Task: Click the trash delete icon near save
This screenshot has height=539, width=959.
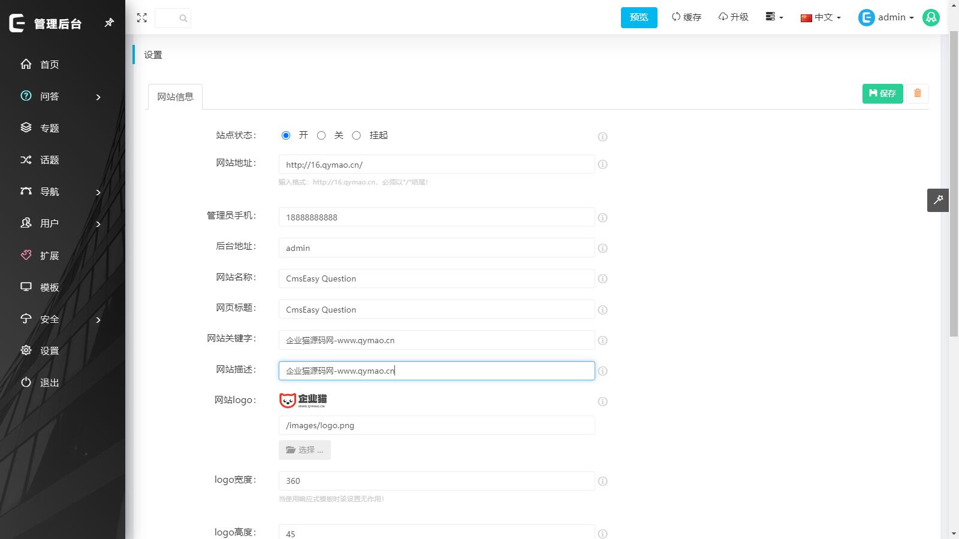Action: (918, 93)
